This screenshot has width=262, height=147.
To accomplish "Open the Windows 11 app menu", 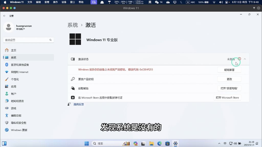I will (x=17, y=2).
